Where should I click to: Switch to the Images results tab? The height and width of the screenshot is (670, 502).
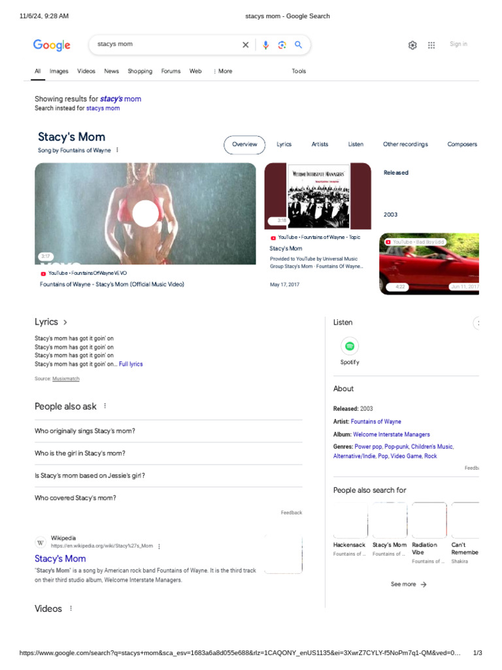59,71
